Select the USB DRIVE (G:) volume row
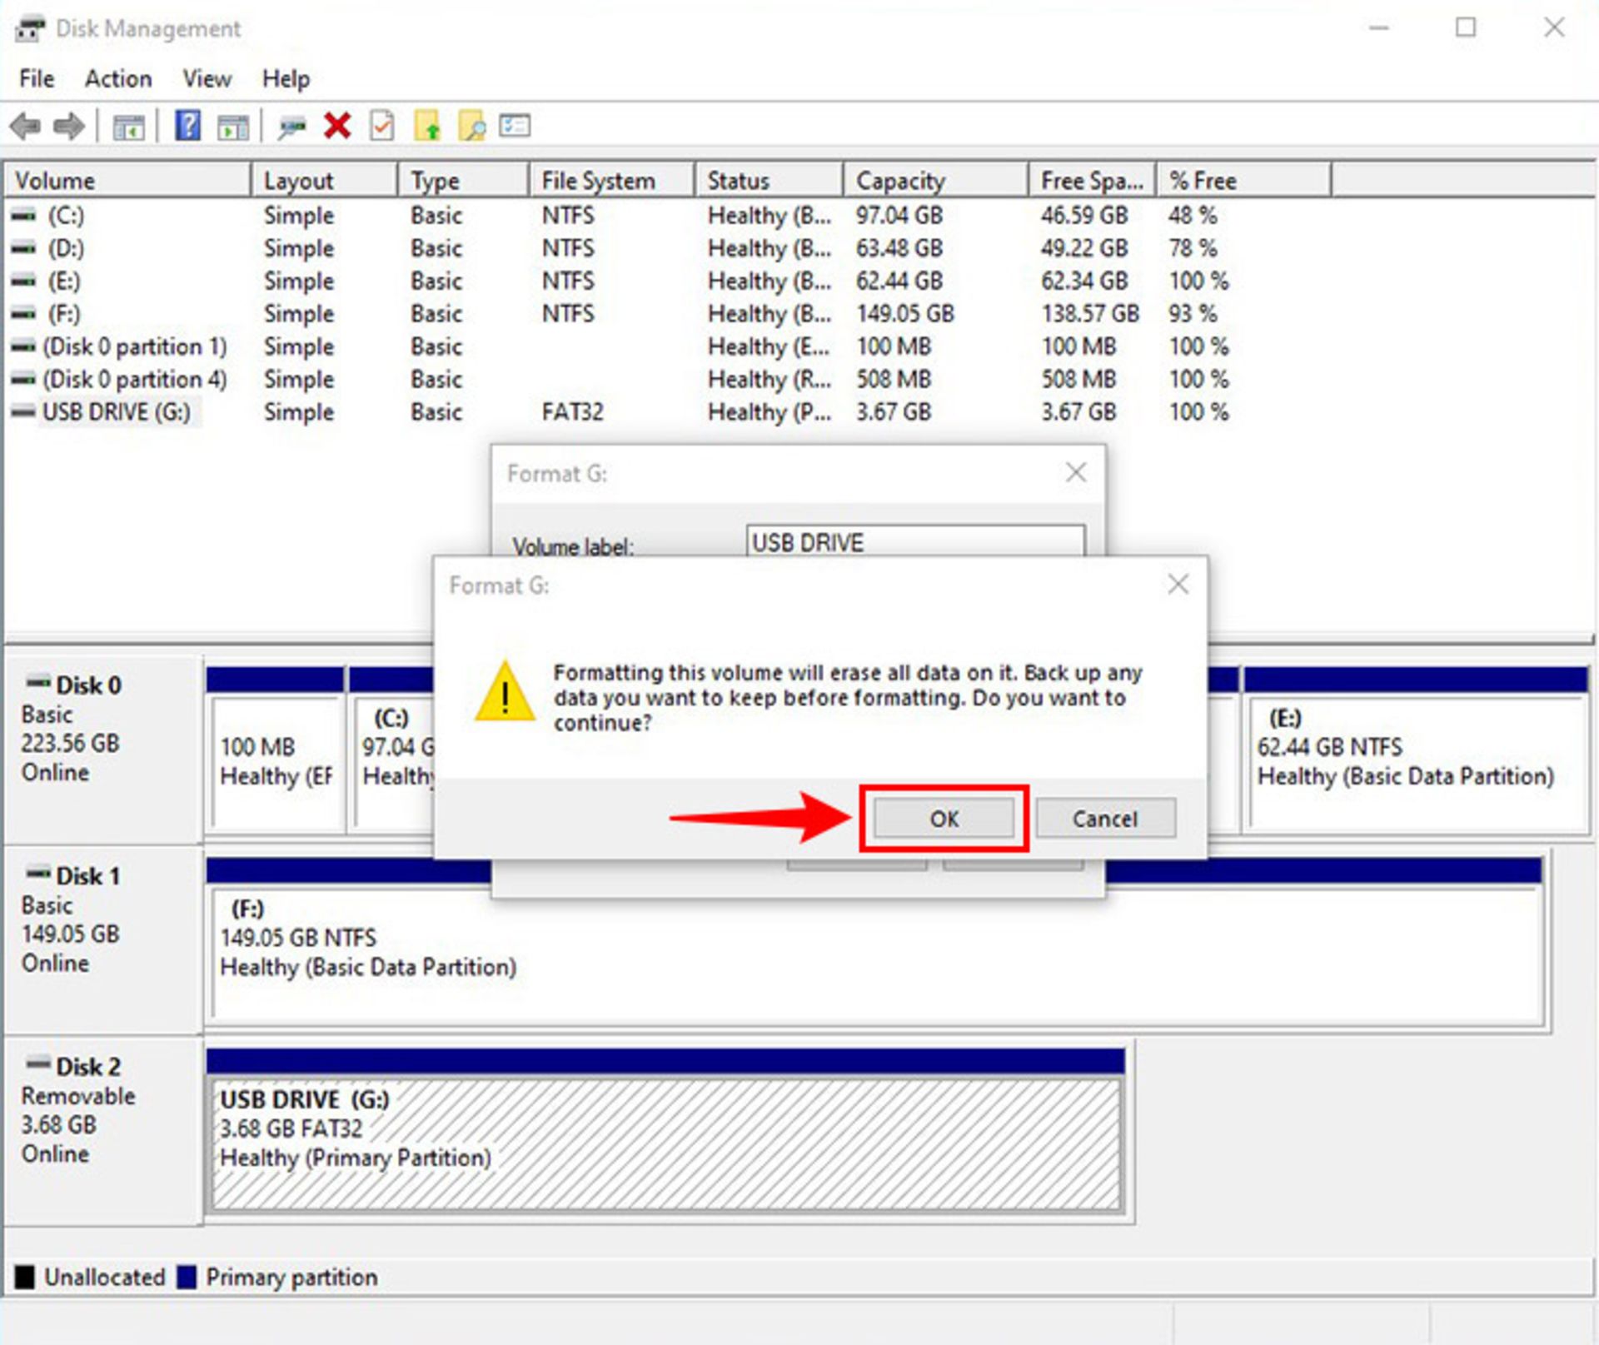 click(117, 411)
